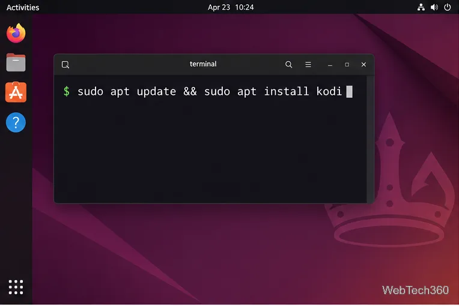
Task: Click the terminal search icon
Action: coord(288,65)
